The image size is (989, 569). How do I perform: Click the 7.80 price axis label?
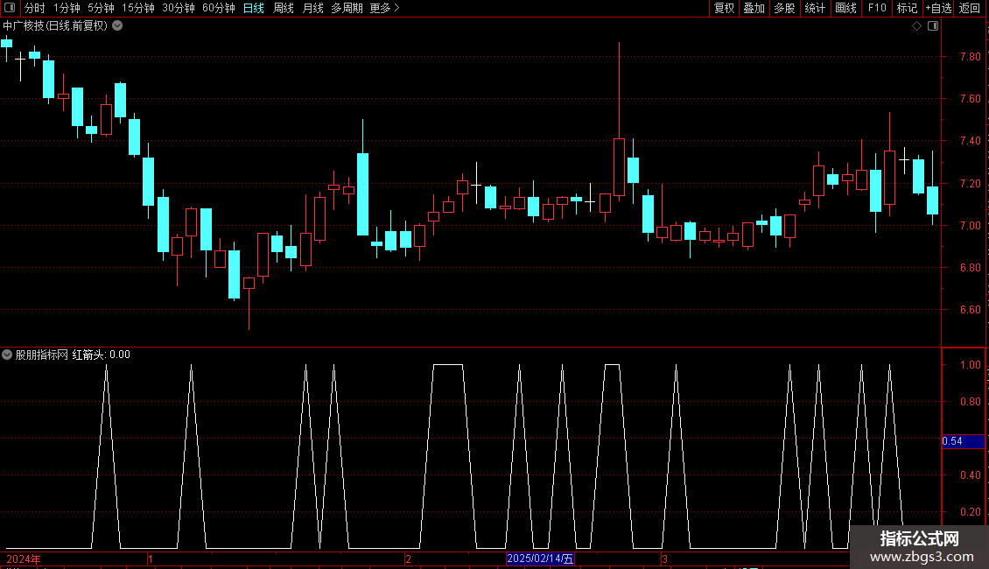970,56
